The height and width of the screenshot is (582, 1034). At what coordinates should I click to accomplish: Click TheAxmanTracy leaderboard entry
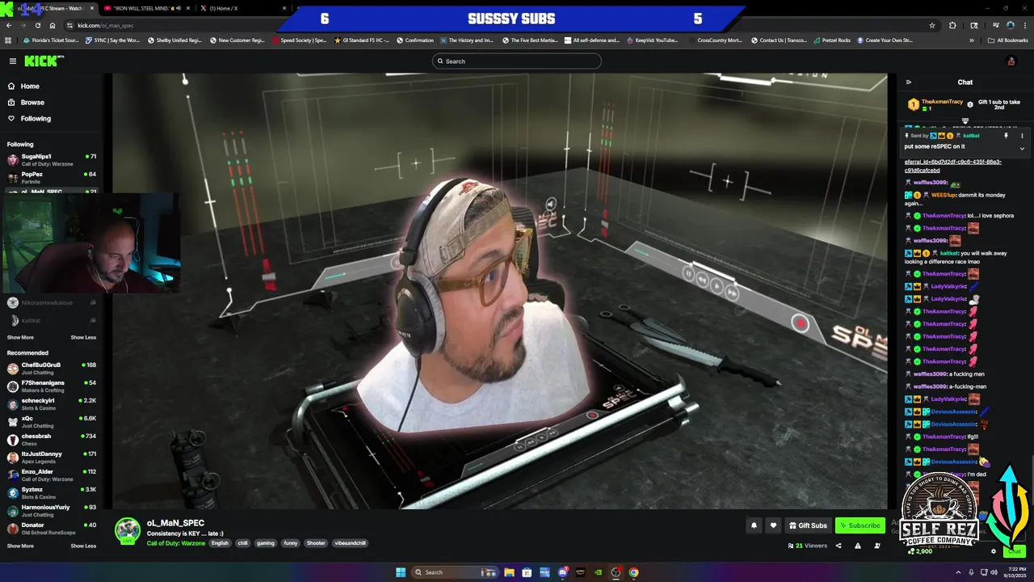[935, 104]
